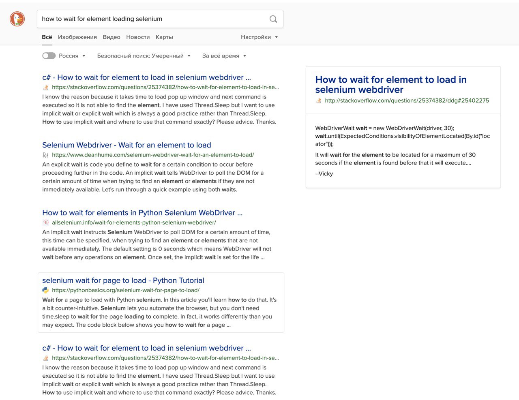This screenshot has width=519, height=400.
Task: Click the last stackoverflow.com result URL
Action: 165,358
